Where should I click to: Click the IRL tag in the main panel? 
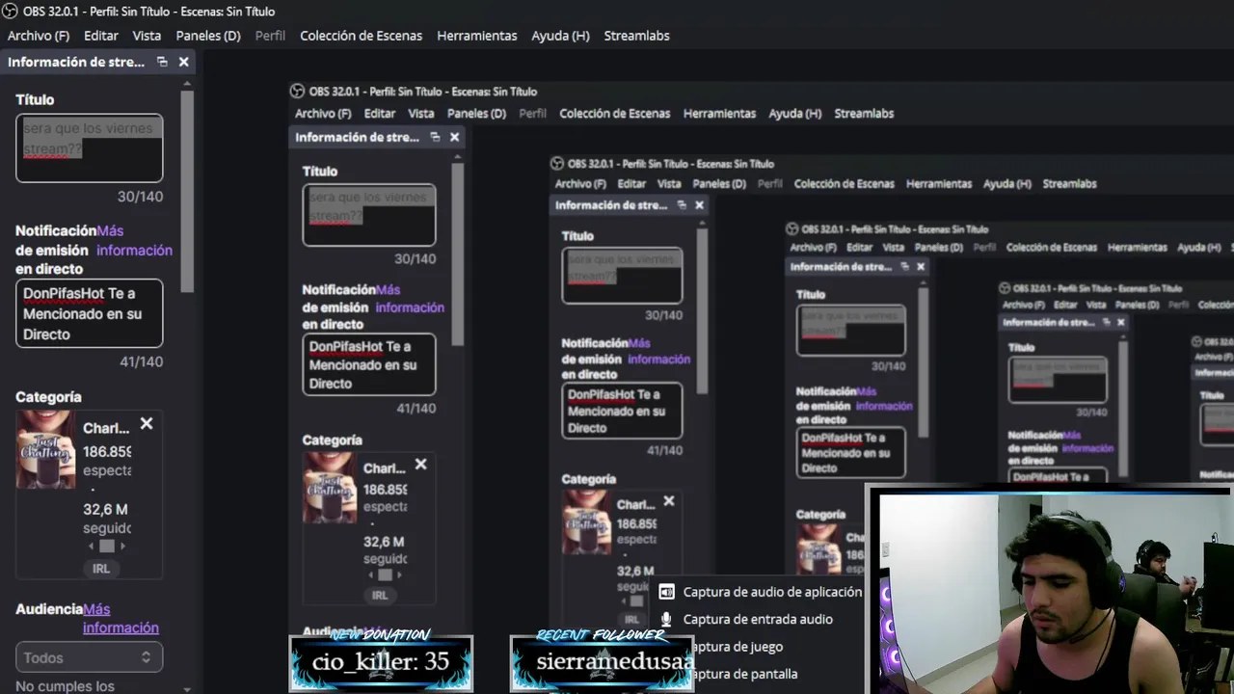101,569
